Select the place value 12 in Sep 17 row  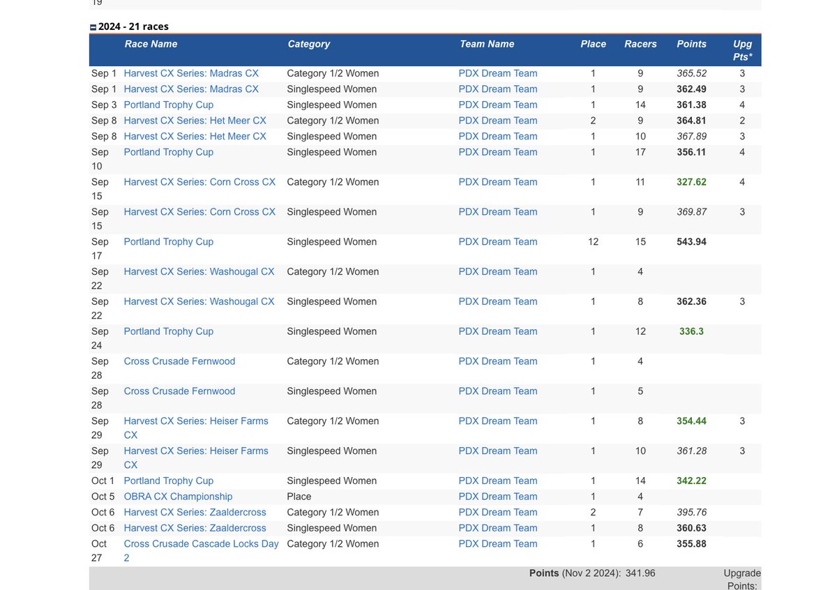point(594,242)
